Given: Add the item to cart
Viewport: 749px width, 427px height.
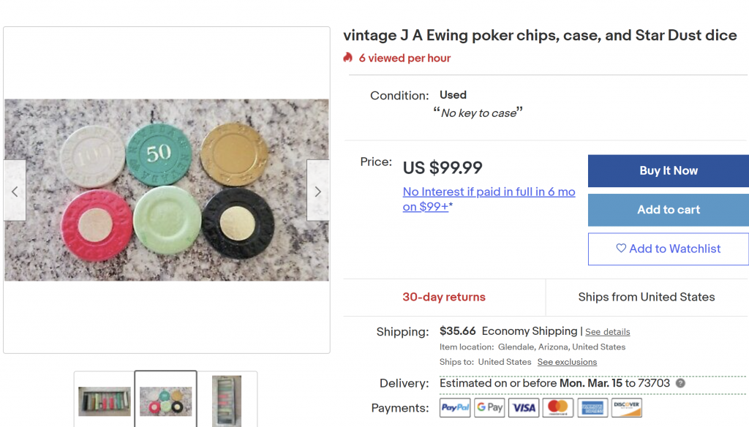Looking at the screenshot, I should pyautogui.click(x=668, y=210).
